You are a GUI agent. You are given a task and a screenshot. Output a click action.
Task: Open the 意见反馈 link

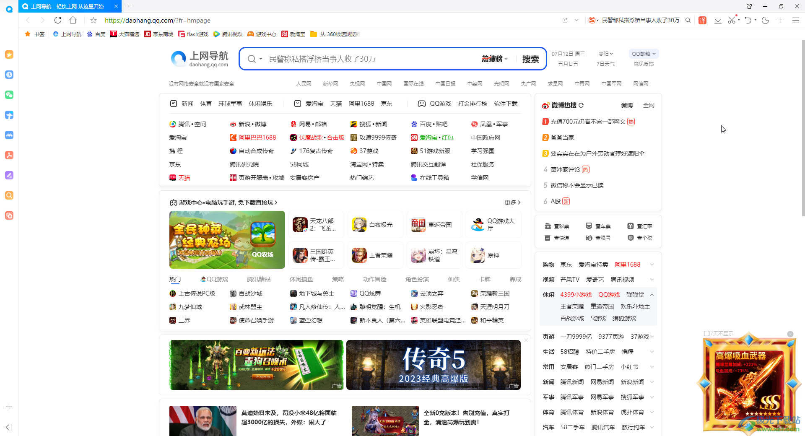(644, 64)
